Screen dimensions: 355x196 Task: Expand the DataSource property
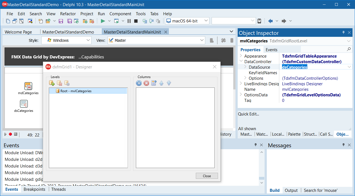(245, 67)
